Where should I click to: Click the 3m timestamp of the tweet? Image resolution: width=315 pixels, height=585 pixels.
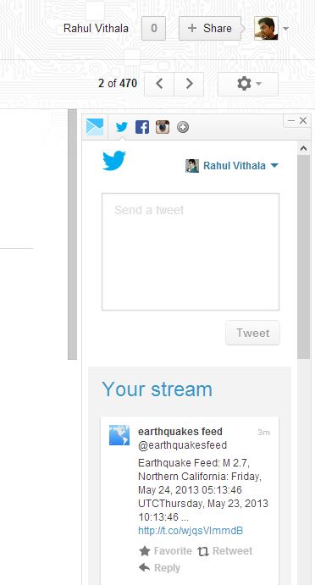click(x=263, y=433)
